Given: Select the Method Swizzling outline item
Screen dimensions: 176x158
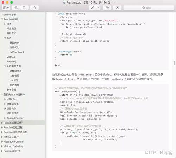Looking at the screenshot, I should (x=13, y=146).
